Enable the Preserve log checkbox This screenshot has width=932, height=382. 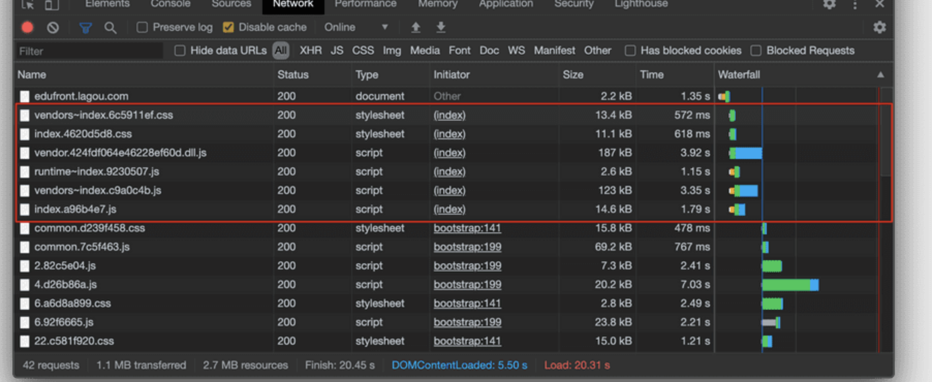click(x=142, y=27)
